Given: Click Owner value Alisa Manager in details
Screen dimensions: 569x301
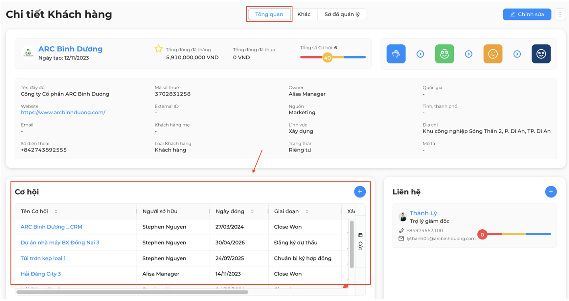Looking at the screenshot, I should click(307, 94).
